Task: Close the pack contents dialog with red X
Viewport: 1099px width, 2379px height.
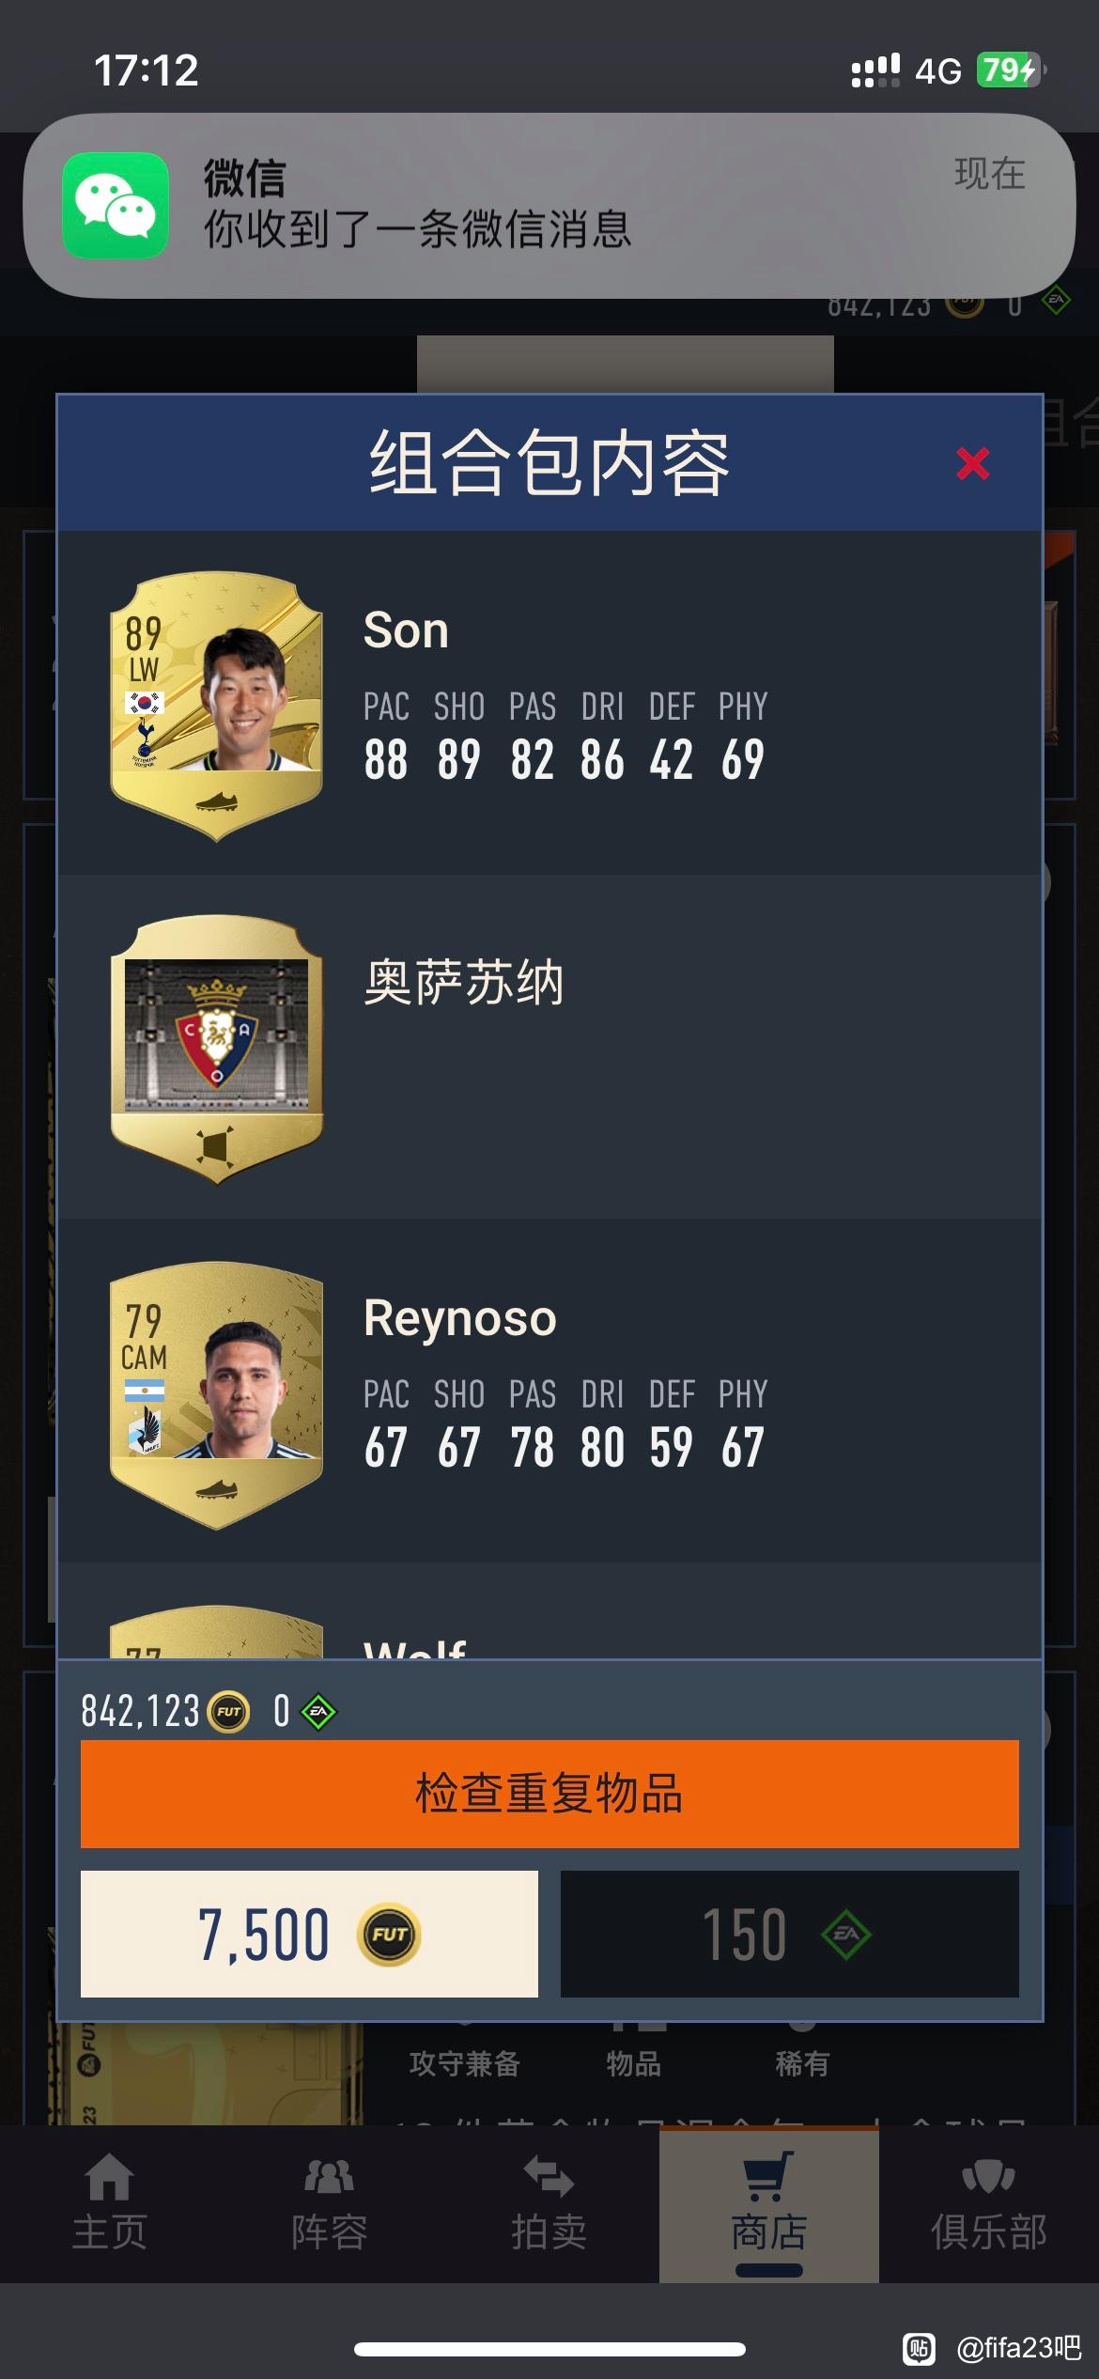Action: click(972, 463)
